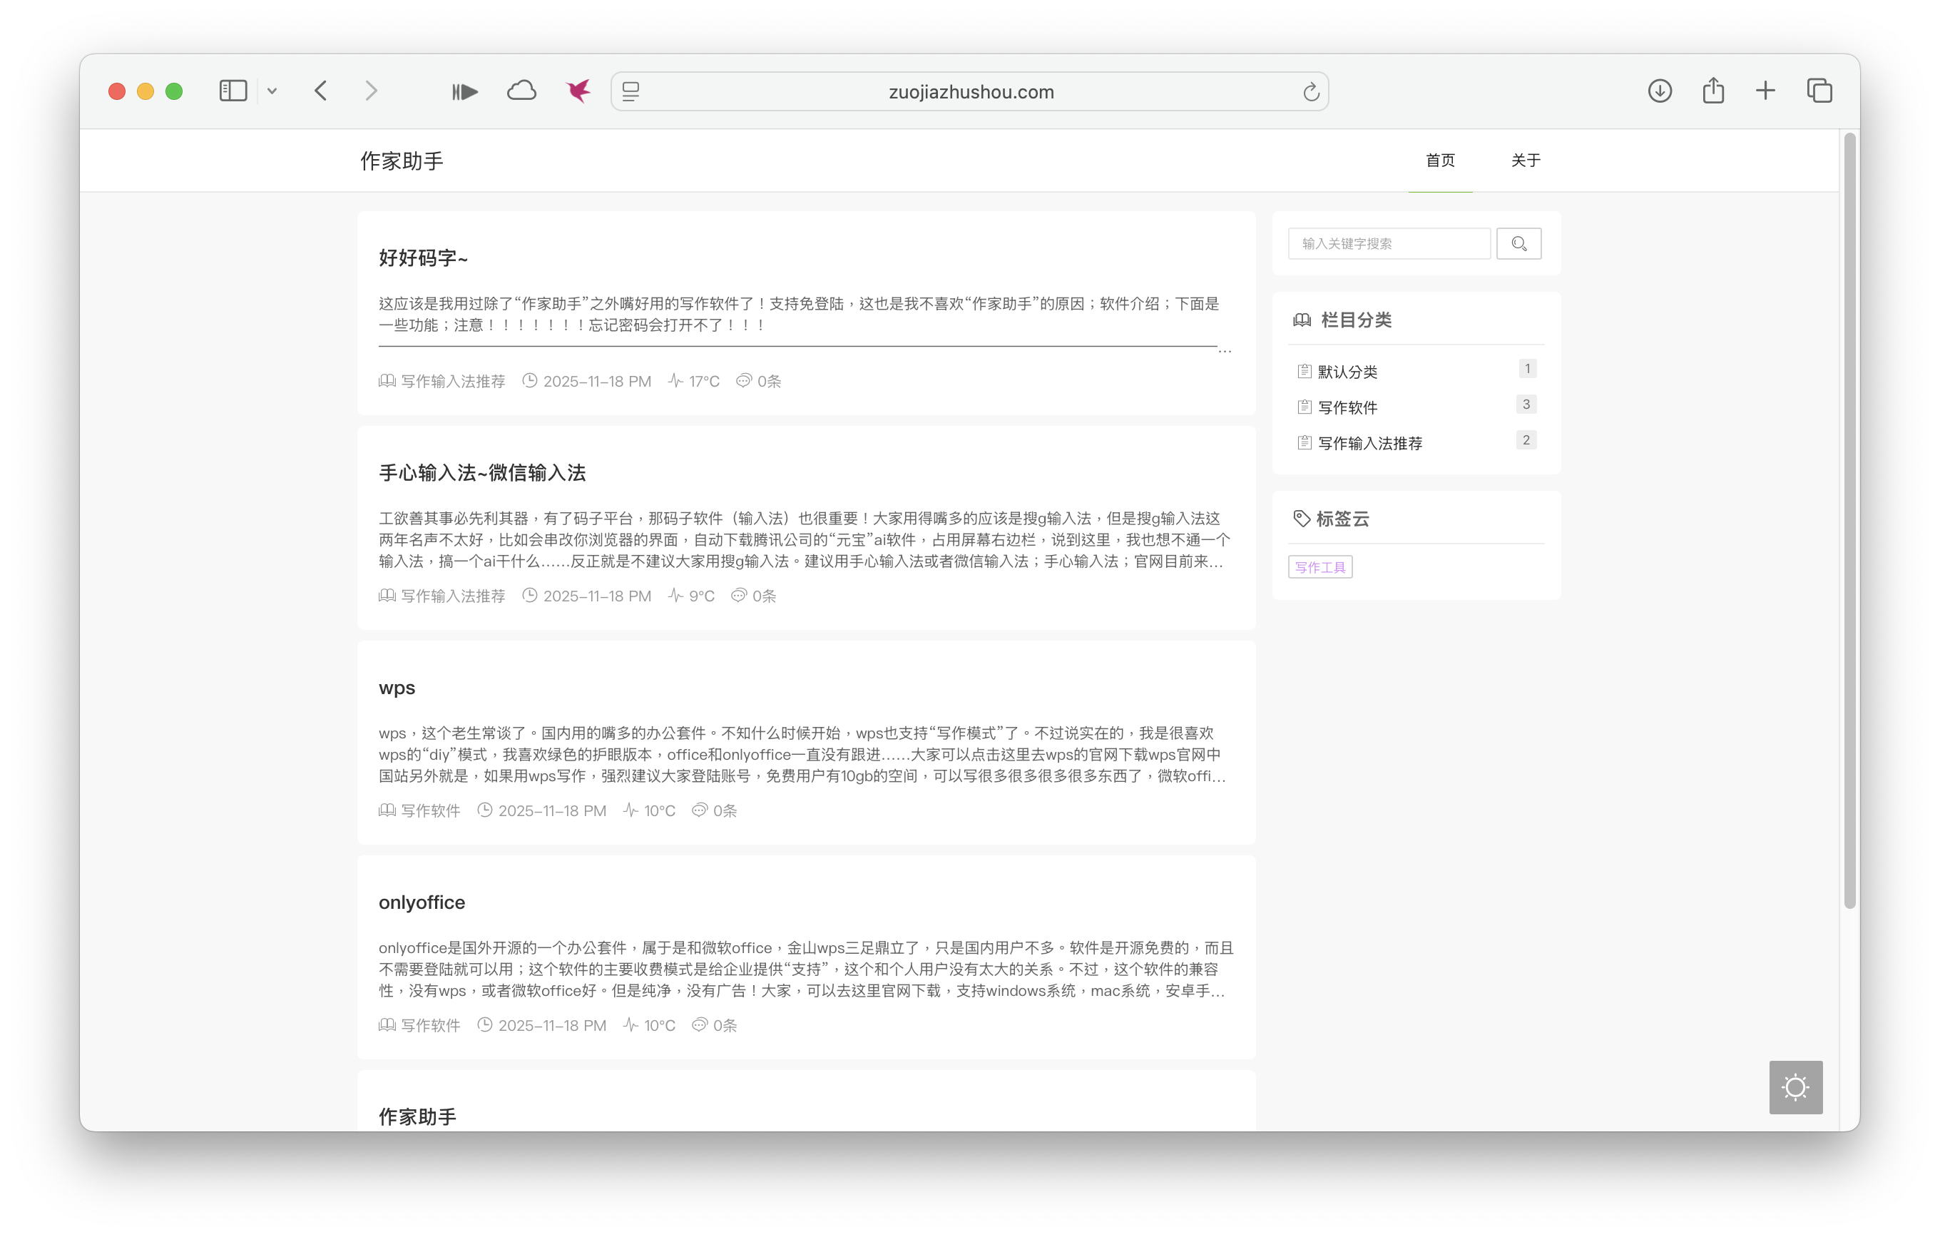Open the Share sheet
The height and width of the screenshot is (1237, 1940).
tap(1712, 91)
